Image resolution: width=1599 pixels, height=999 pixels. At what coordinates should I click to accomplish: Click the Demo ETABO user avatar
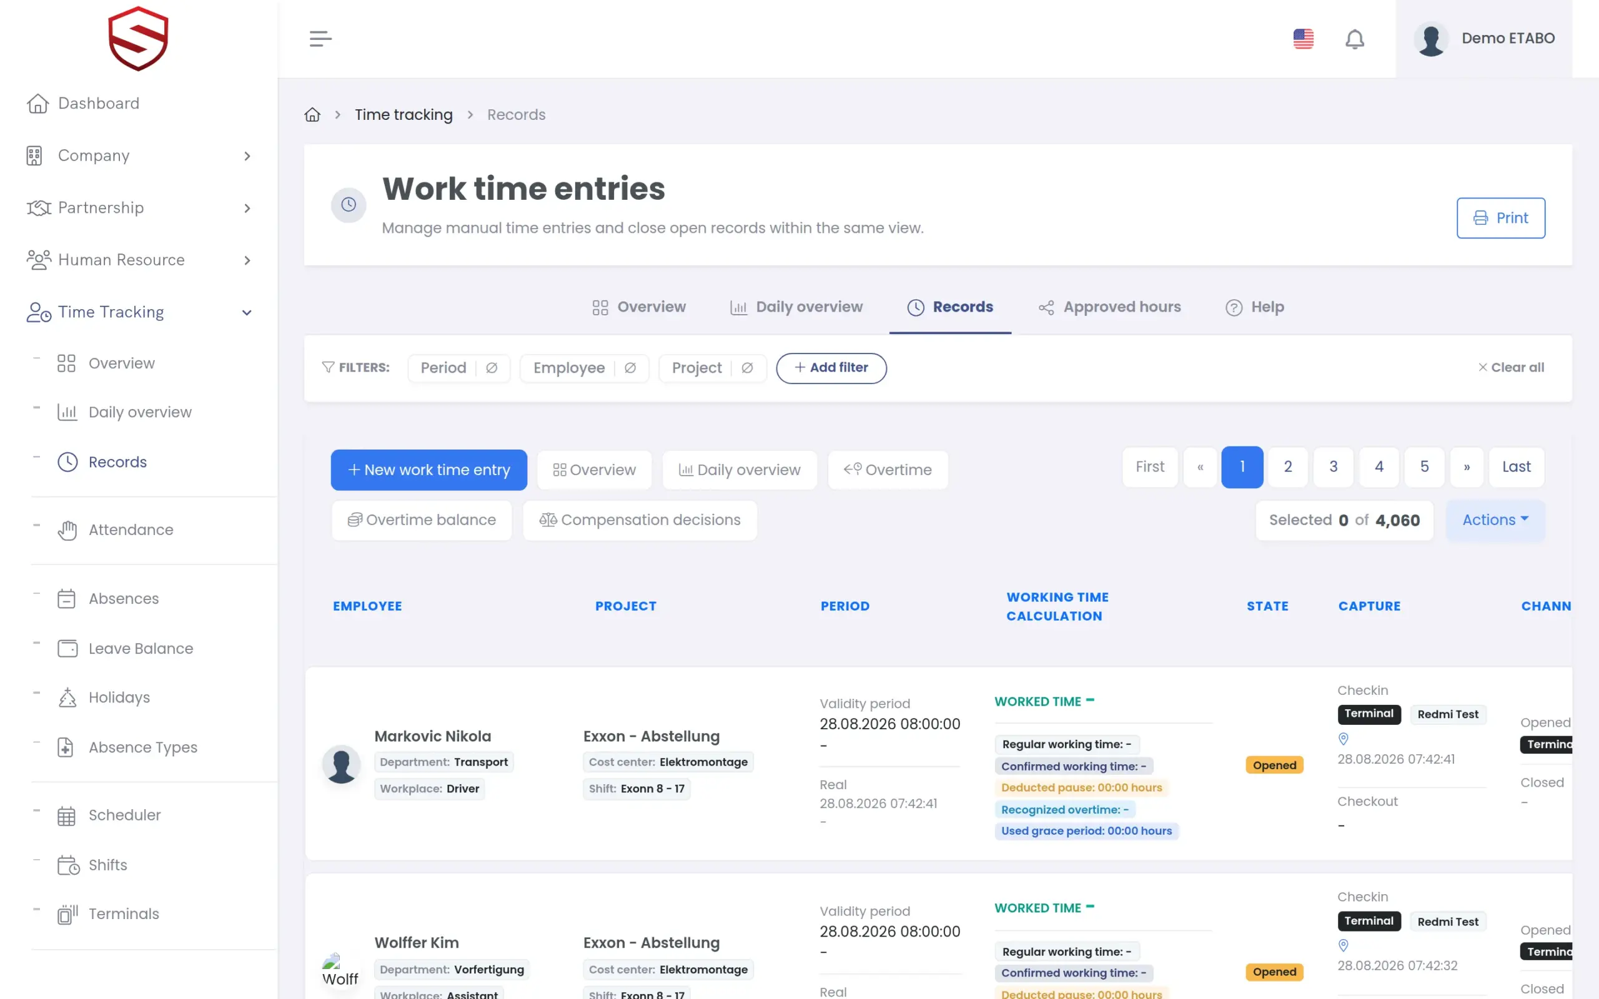coord(1430,39)
